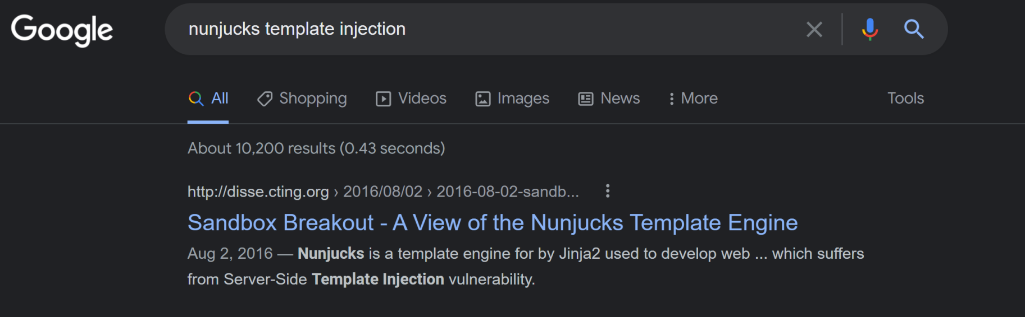This screenshot has height=317, width=1025.
Task: Switch to the News tab
Action: (x=609, y=99)
